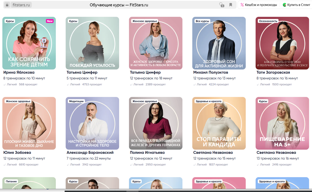Screen dimensions: 312x192
Task: Open the Побеждай усталость course thumbnail
Action: [92, 43]
